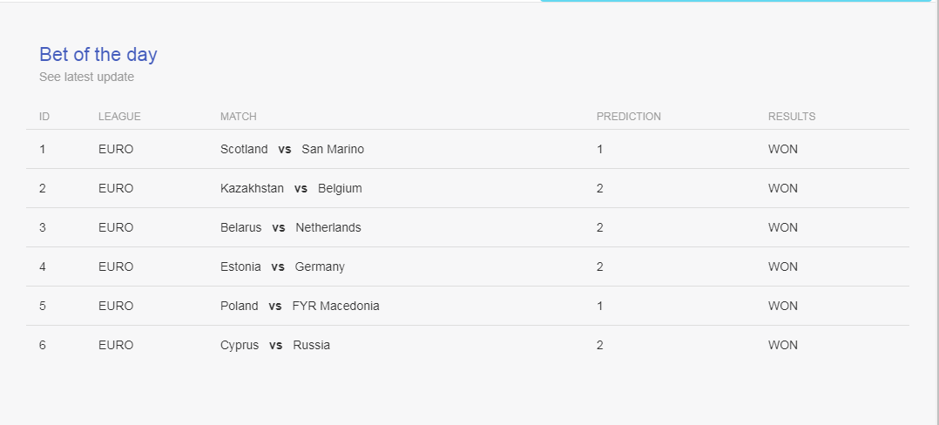Image resolution: width=939 pixels, height=425 pixels.
Task: Click the ID column header
Action: point(44,116)
